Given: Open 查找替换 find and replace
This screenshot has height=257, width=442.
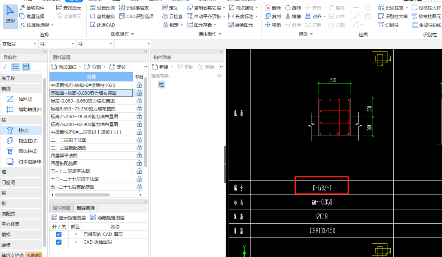Looking at the screenshot, I should (x=102, y=16).
